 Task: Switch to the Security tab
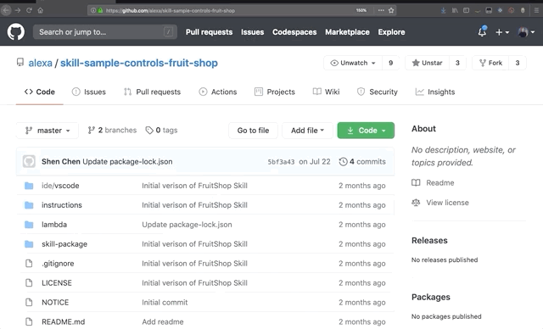[377, 92]
